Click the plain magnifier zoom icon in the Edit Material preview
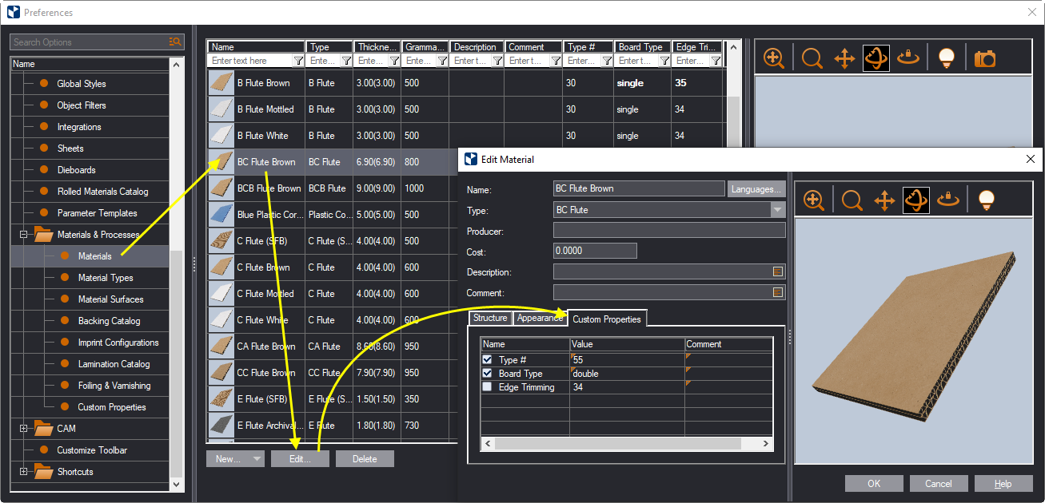The width and height of the screenshot is (1045, 503). point(852,200)
